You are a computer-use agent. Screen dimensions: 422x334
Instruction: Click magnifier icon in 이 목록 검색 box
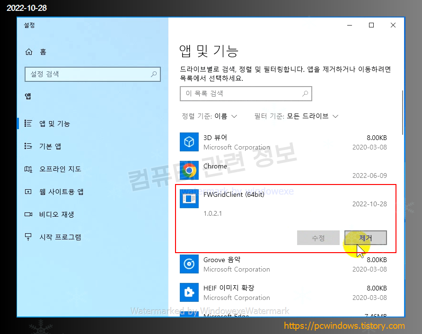tap(305, 93)
